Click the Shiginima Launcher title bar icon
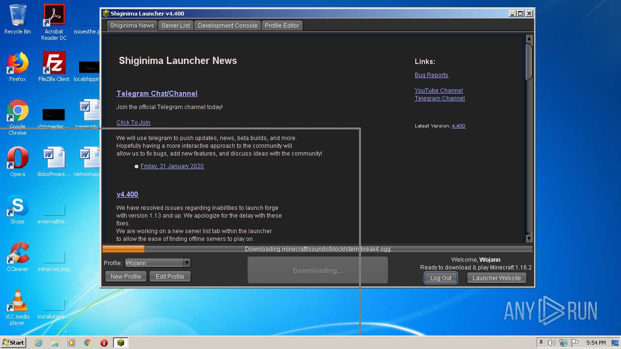The height and width of the screenshot is (349, 621). [106, 14]
